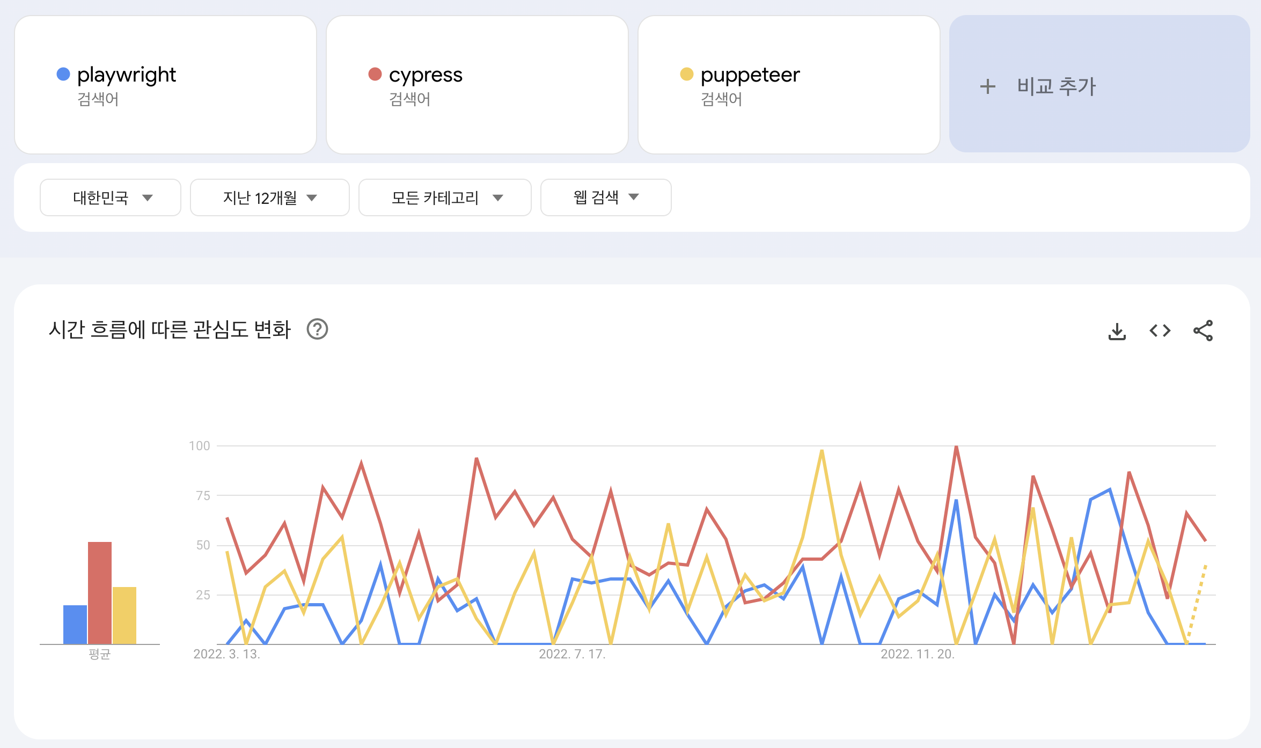The height and width of the screenshot is (748, 1261).
Task: Select the playwright search term card
Action: tap(165, 85)
